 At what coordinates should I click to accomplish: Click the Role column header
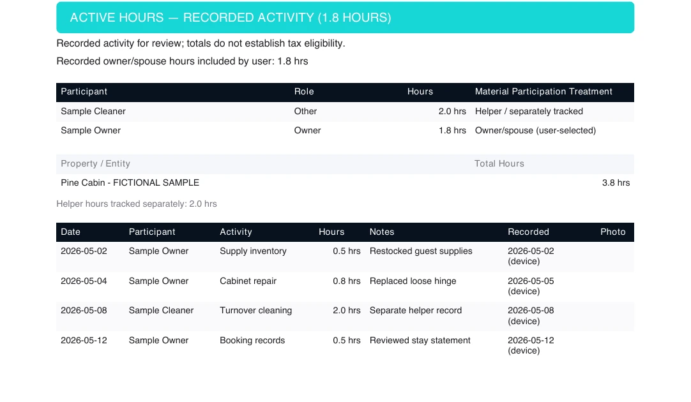click(x=304, y=92)
